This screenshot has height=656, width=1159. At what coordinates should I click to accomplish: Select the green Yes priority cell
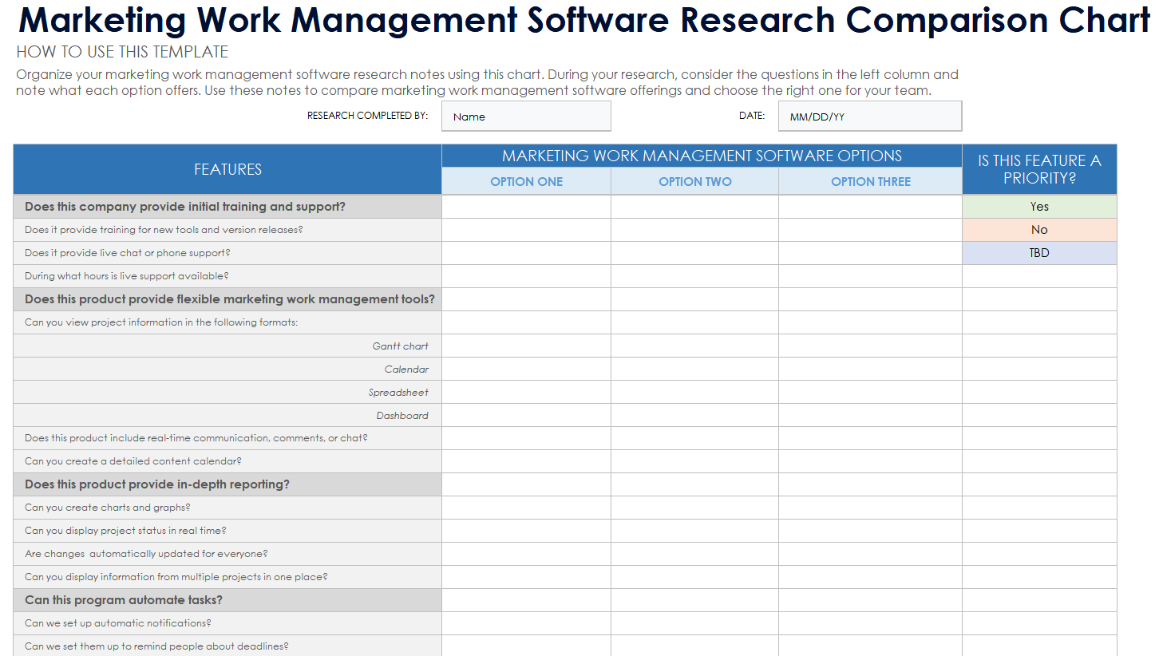[x=1039, y=207]
